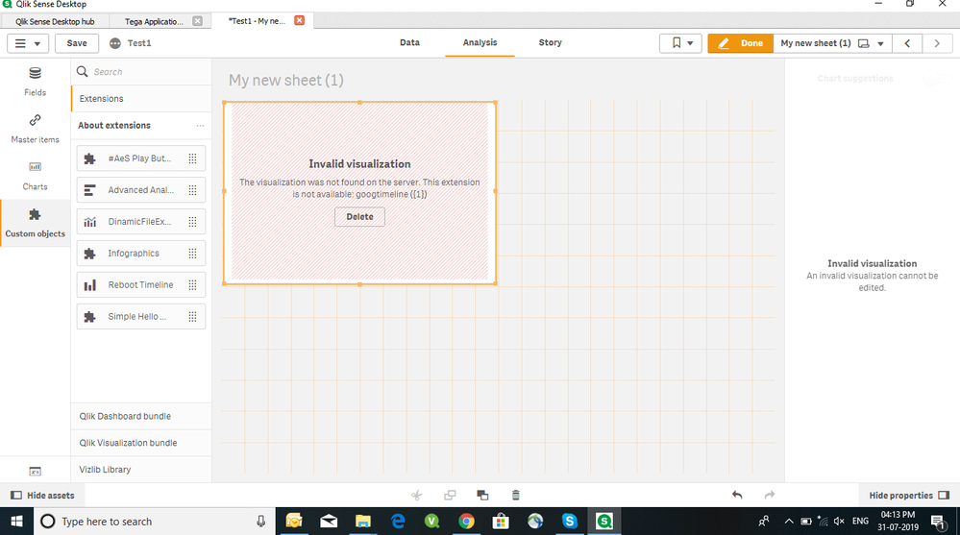Hide the assets panel
The height and width of the screenshot is (535, 960).
[x=42, y=496]
